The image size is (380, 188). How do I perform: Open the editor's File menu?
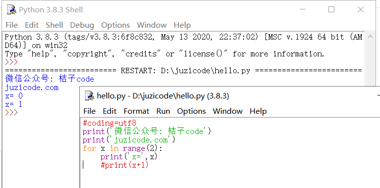coord(89,111)
